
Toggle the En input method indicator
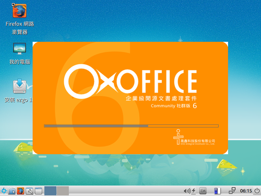point(203,191)
